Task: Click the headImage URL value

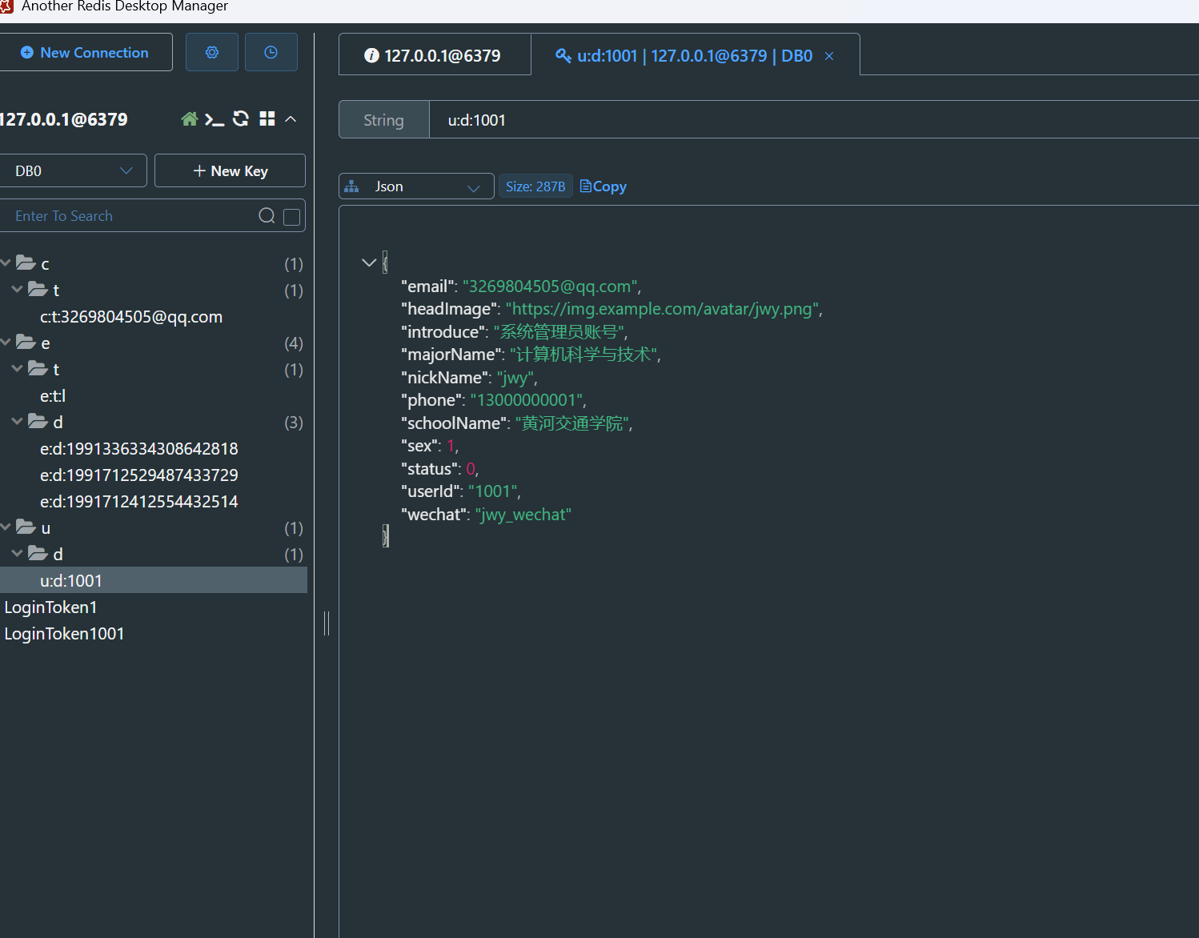Action: [x=663, y=309]
